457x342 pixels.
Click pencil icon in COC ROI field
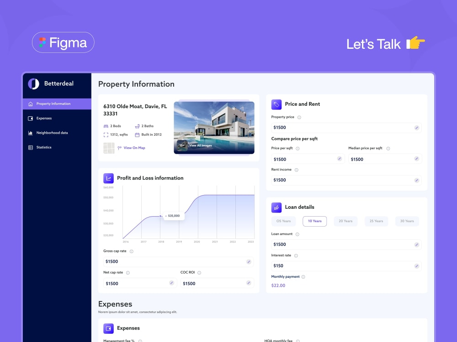(249, 283)
